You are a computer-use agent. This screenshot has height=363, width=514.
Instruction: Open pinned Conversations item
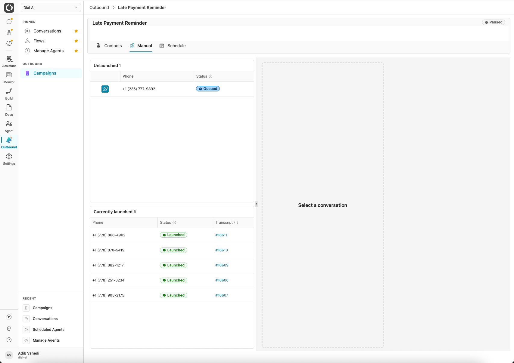pyautogui.click(x=47, y=31)
